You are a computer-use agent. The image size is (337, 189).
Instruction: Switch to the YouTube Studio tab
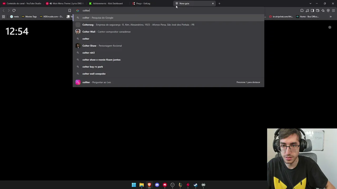click(x=22, y=3)
